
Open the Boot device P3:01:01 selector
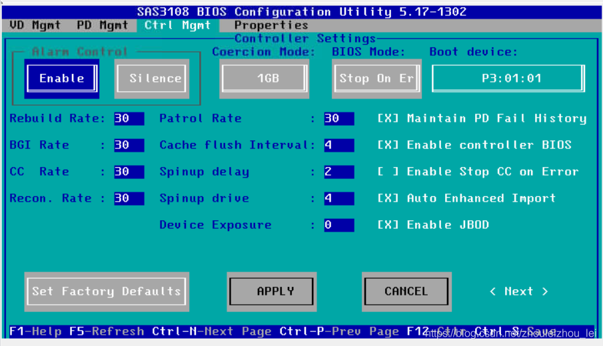[x=508, y=79]
